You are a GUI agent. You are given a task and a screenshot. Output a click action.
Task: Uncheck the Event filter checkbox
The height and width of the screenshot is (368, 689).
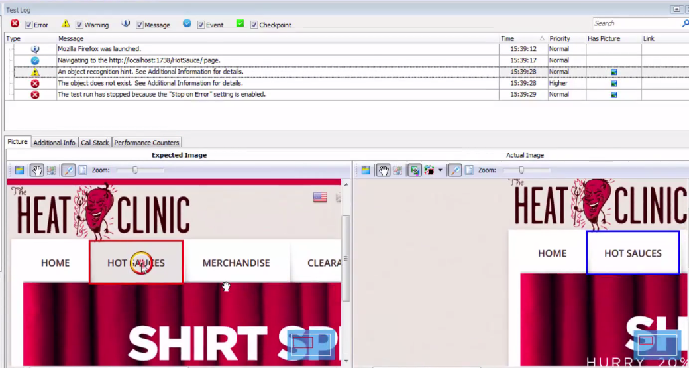coord(201,25)
